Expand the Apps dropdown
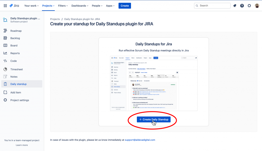The height and width of the screenshot is (151, 262). click(110, 6)
